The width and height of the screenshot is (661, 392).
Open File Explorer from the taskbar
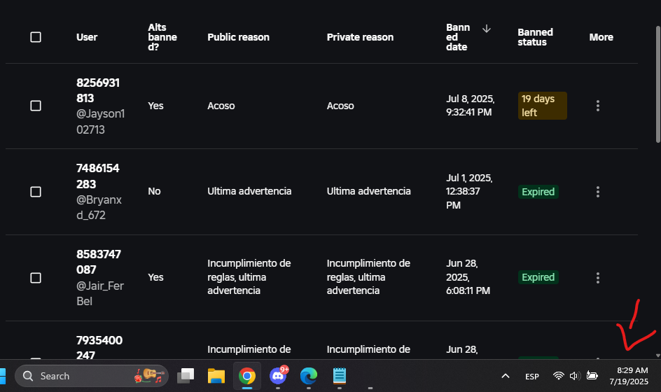[x=216, y=376]
